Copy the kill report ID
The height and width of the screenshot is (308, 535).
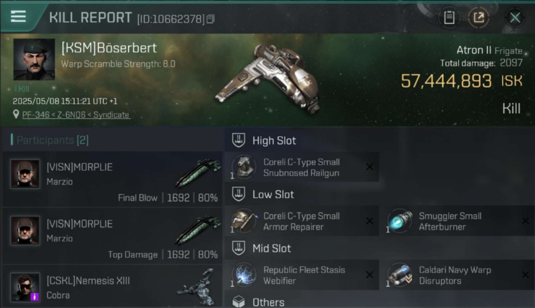pyautogui.click(x=210, y=19)
